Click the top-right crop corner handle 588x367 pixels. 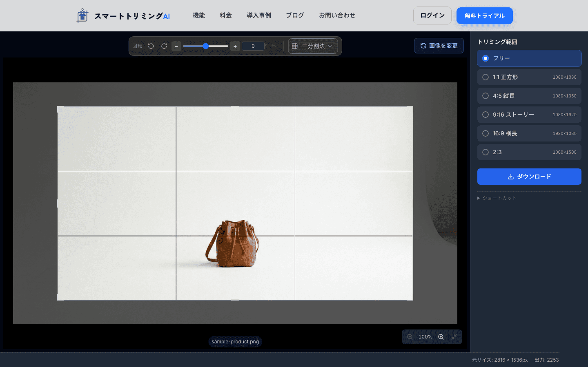pyautogui.click(x=410, y=109)
